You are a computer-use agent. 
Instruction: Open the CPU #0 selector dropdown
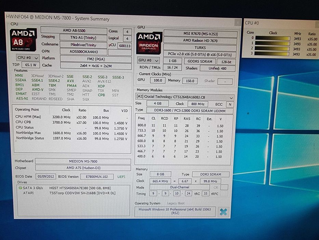[28, 58]
